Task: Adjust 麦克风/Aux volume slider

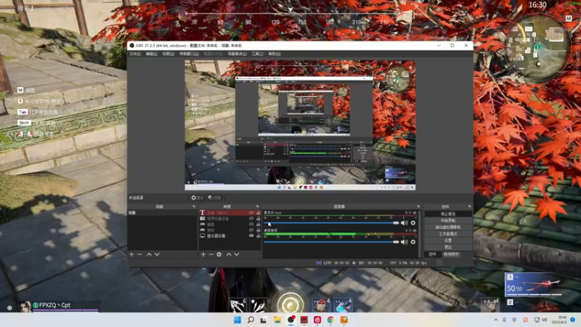Action: point(331,223)
